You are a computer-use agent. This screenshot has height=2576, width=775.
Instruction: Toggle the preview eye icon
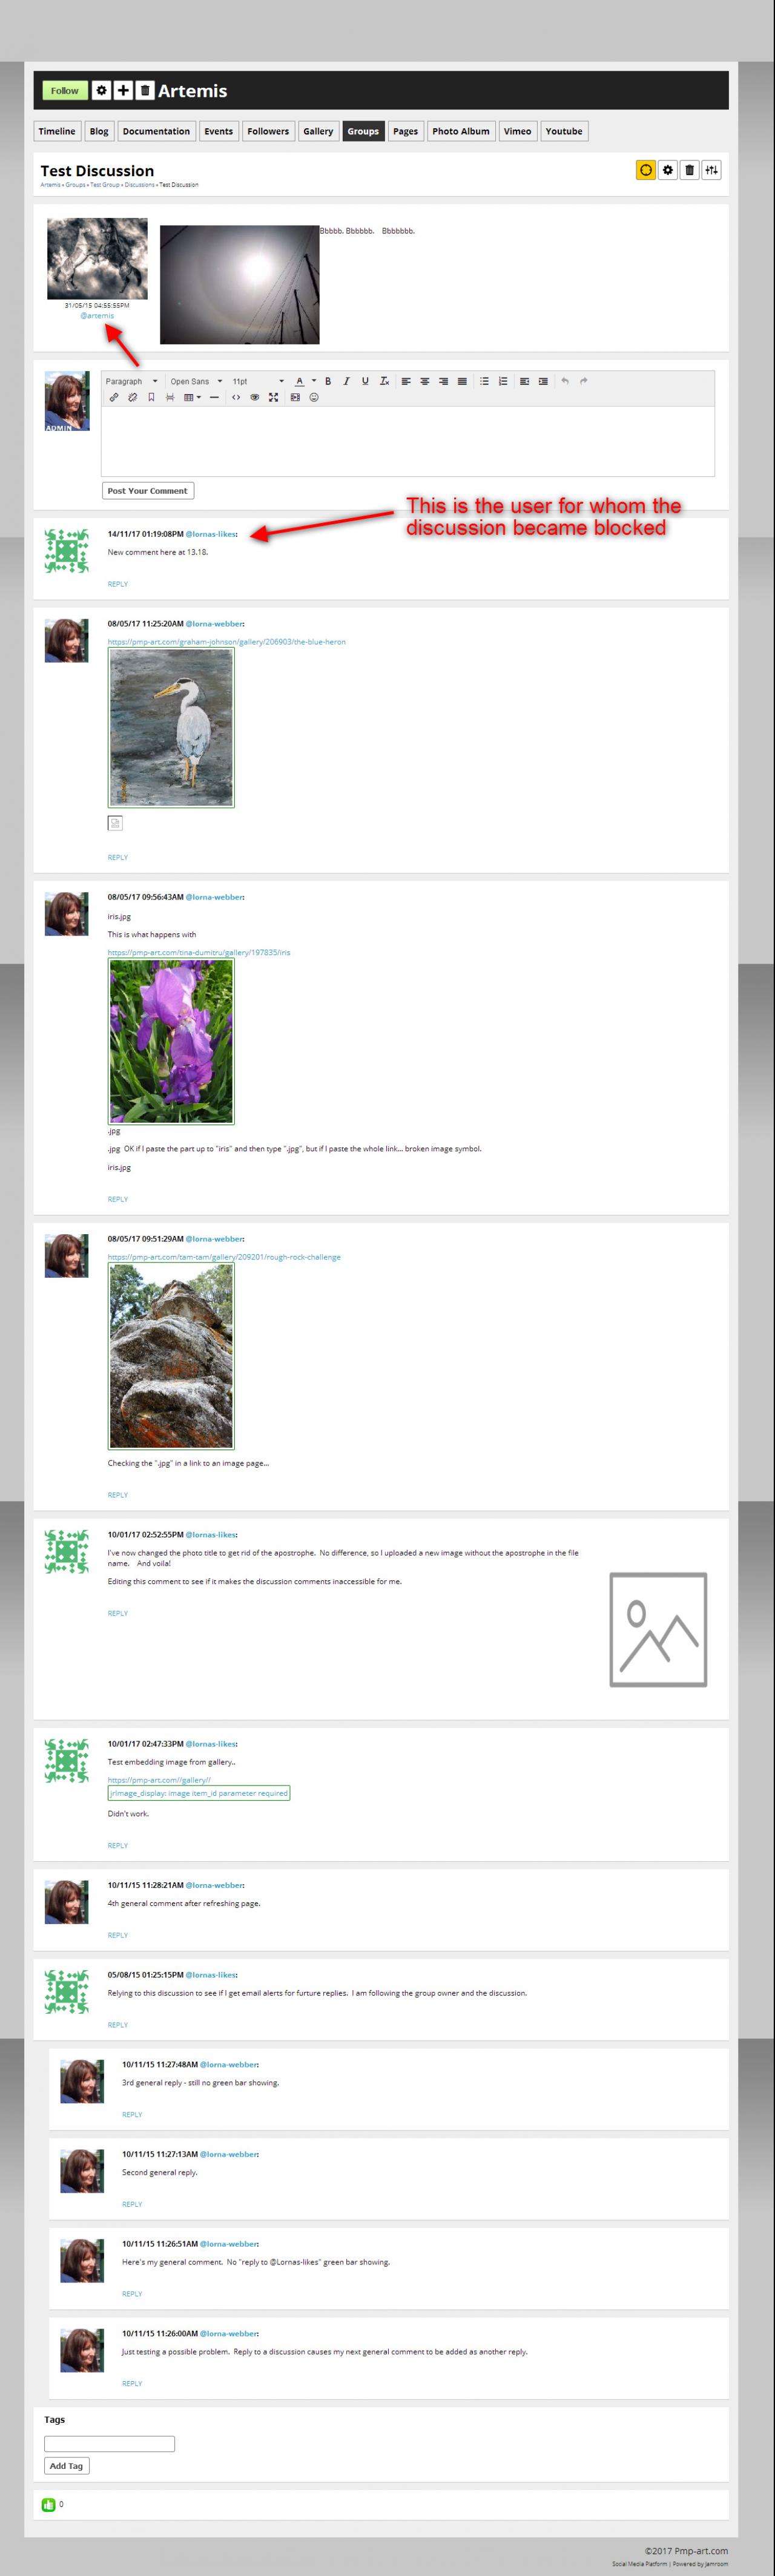click(255, 397)
